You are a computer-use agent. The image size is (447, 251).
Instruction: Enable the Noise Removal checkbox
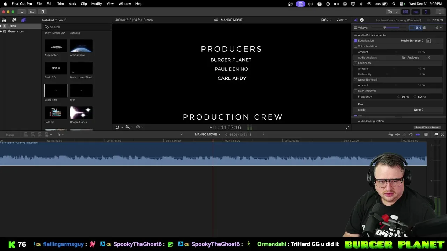(x=356, y=80)
